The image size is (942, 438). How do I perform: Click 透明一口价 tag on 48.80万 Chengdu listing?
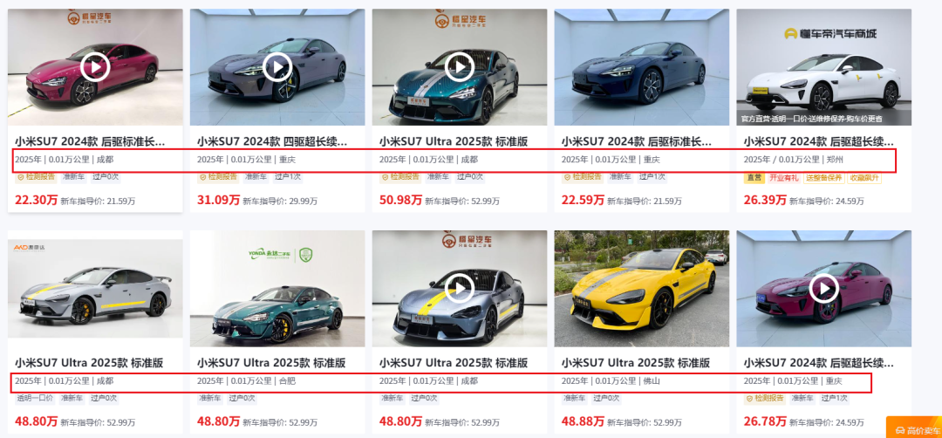point(36,399)
